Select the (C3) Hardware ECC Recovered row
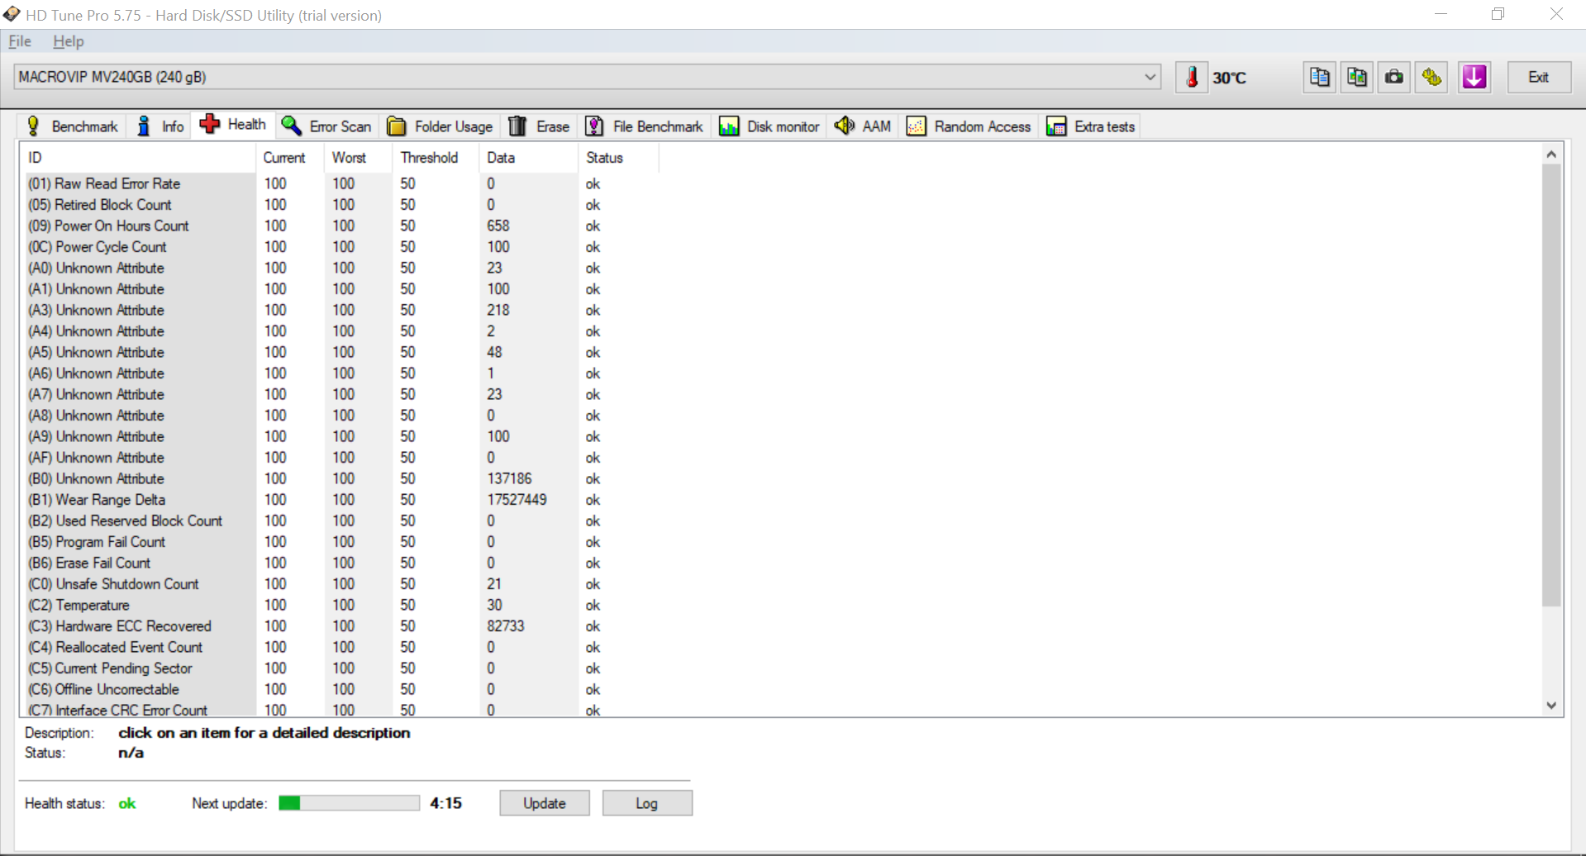The width and height of the screenshot is (1586, 856). coord(340,626)
